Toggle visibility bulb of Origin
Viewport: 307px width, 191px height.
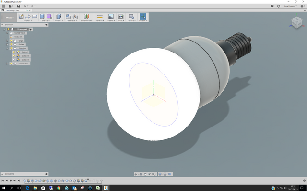click(x=11, y=41)
